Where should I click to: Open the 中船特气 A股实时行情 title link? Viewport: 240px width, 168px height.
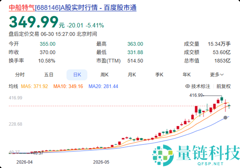coord(72,8)
